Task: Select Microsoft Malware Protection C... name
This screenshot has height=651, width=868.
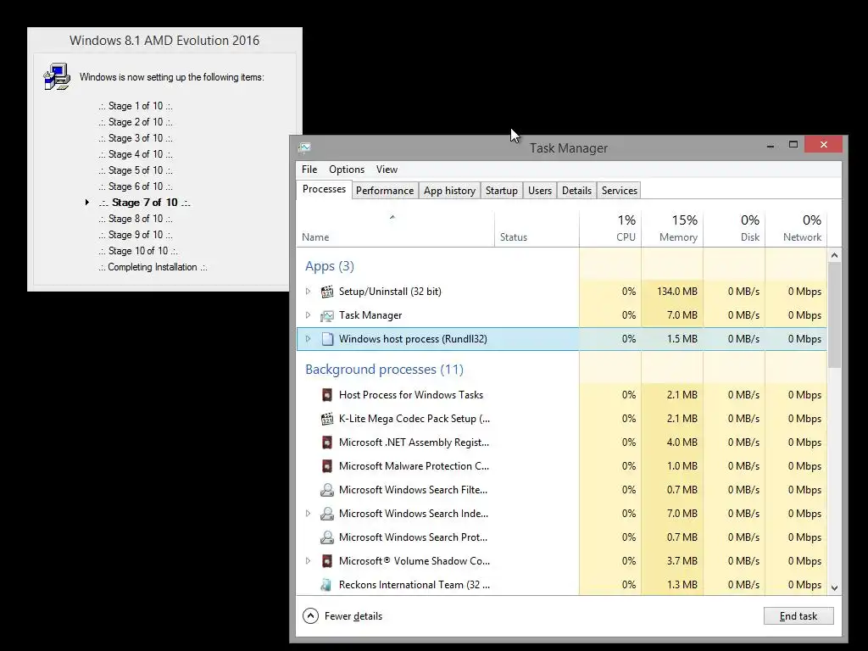Action: tap(414, 466)
